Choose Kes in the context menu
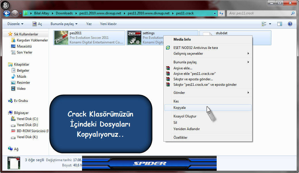 tap(208, 101)
